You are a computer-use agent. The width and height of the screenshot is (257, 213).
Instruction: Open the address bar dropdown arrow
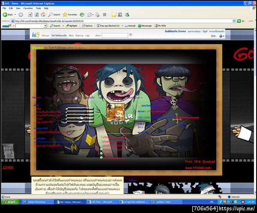(234, 21)
